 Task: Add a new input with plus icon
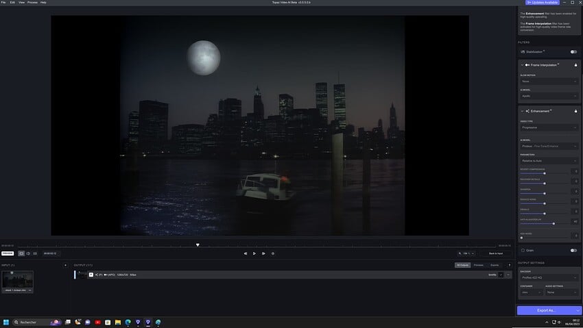pos(65,265)
